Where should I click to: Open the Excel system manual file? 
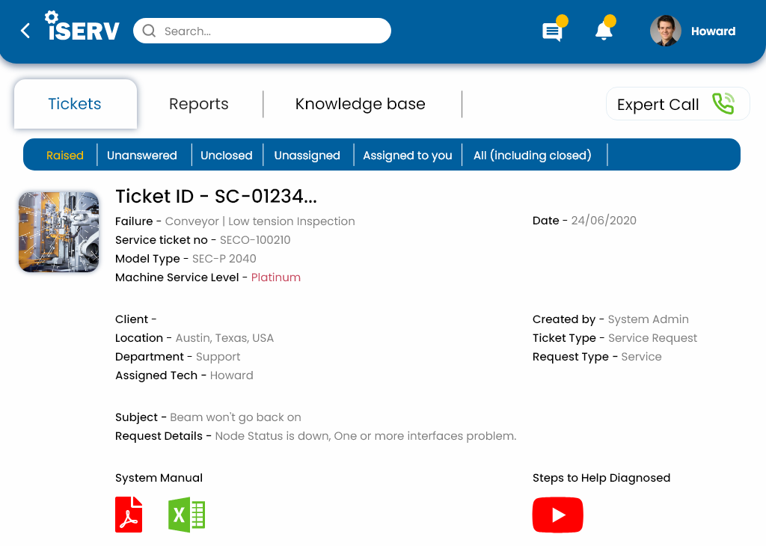pyautogui.click(x=187, y=515)
